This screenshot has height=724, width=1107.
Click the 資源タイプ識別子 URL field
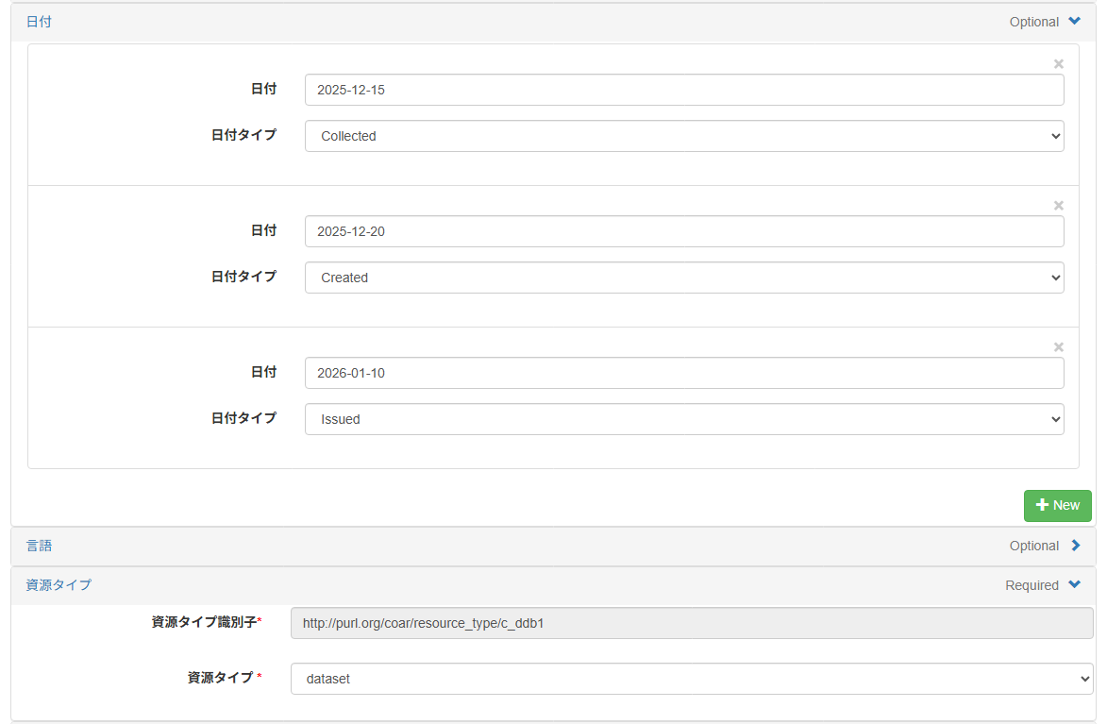[x=691, y=623]
